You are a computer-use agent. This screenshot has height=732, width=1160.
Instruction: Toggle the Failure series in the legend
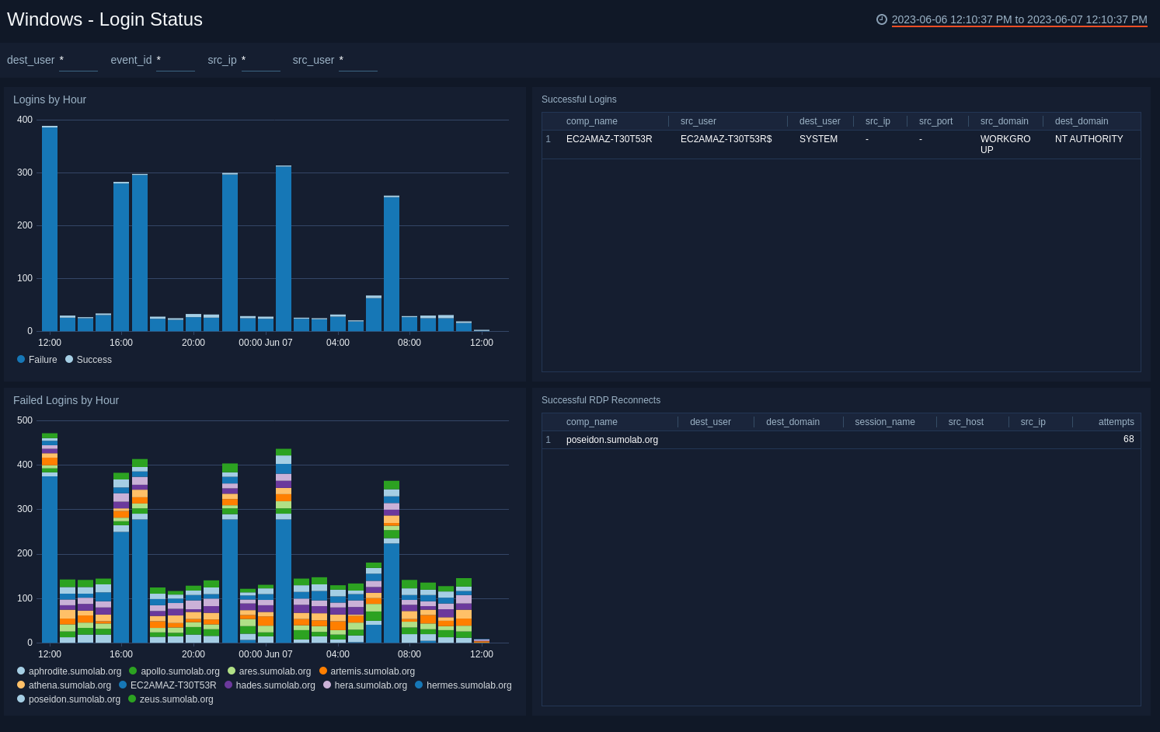(x=37, y=360)
